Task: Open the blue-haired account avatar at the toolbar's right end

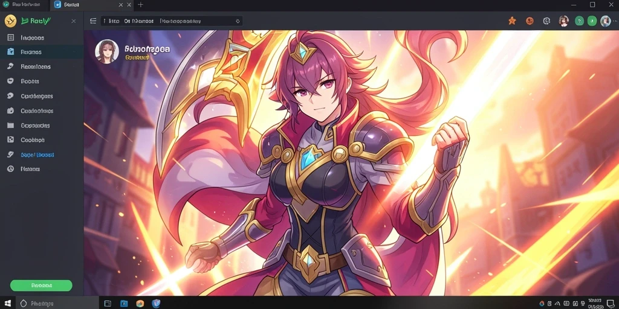Action: tap(605, 21)
